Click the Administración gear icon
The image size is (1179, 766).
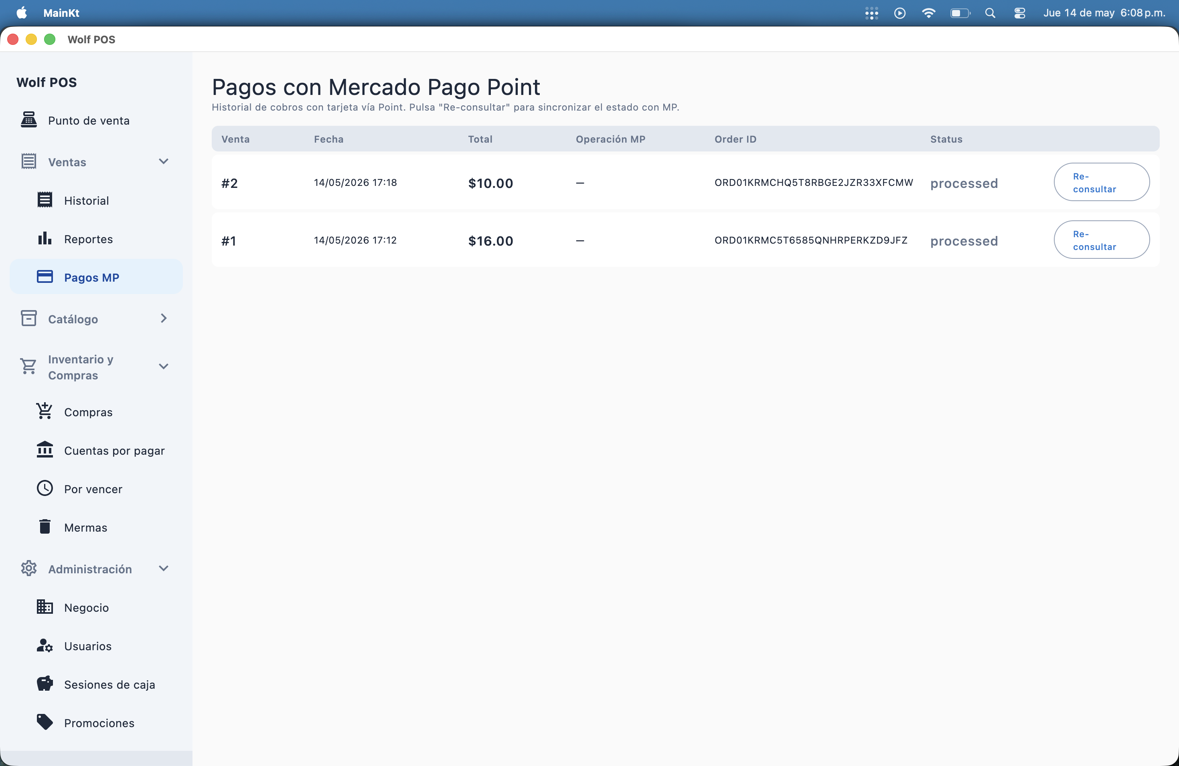[29, 568]
